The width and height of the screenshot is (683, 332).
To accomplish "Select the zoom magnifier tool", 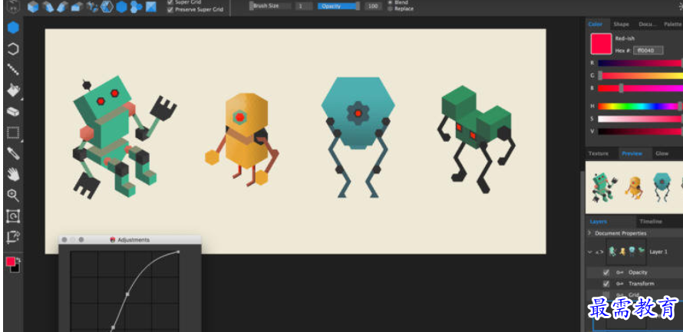I will 13,196.
